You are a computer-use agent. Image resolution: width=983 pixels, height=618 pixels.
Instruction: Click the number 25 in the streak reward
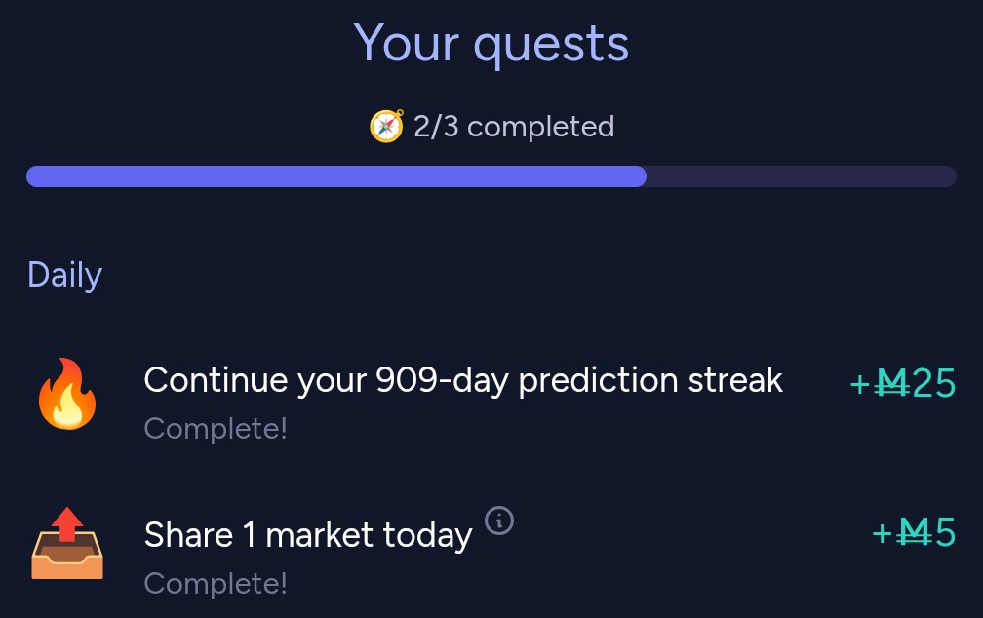(934, 383)
